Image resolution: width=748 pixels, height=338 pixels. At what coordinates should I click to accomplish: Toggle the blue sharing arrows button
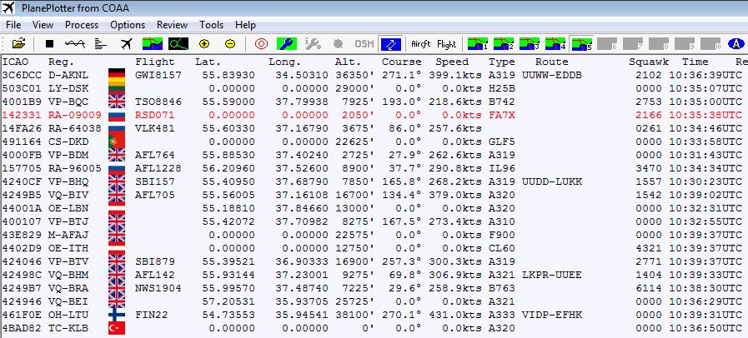[x=390, y=44]
